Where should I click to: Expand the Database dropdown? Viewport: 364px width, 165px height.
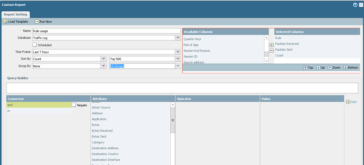pyautogui.click(x=178, y=38)
